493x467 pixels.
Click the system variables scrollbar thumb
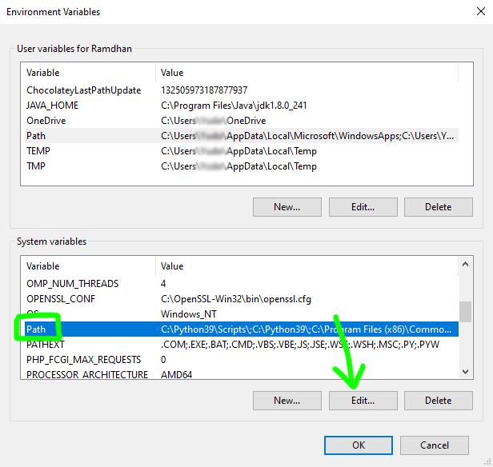tap(465, 310)
